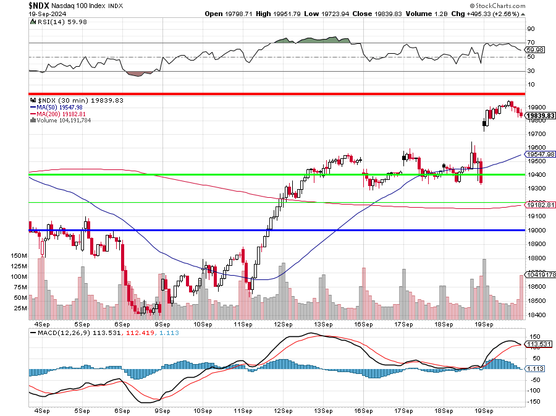Image resolution: width=556 pixels, height=416 pixels.
Task: Select the blue horizontal line at 19000
Action: tap(185, 231)
